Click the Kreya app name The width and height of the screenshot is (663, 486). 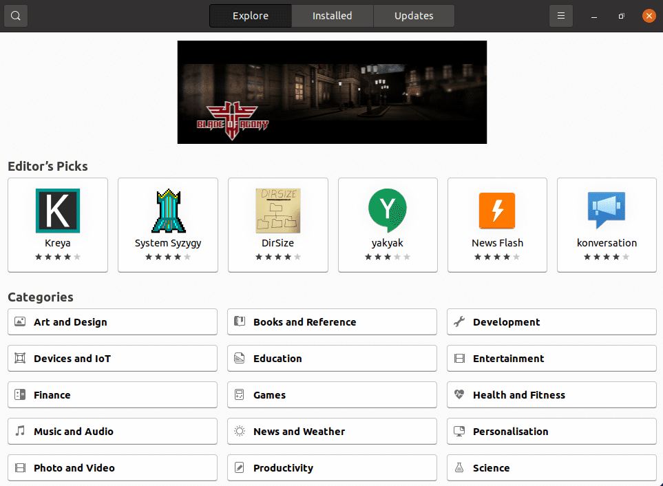[x=58, y=243]
